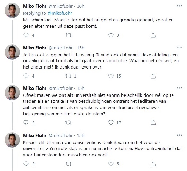Reply to the 'Je kan ook zeggen' tweet

pos(26,76)
